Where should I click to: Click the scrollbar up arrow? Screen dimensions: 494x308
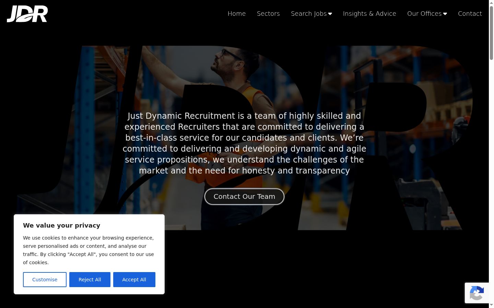(x=491, y=3)
